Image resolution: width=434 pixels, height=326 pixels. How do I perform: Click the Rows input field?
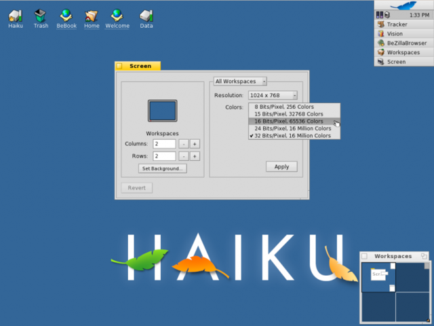(x=164, y=156)
